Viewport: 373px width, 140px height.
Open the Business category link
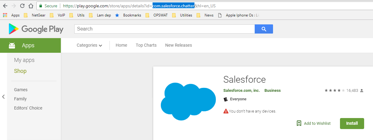(272, 91)
